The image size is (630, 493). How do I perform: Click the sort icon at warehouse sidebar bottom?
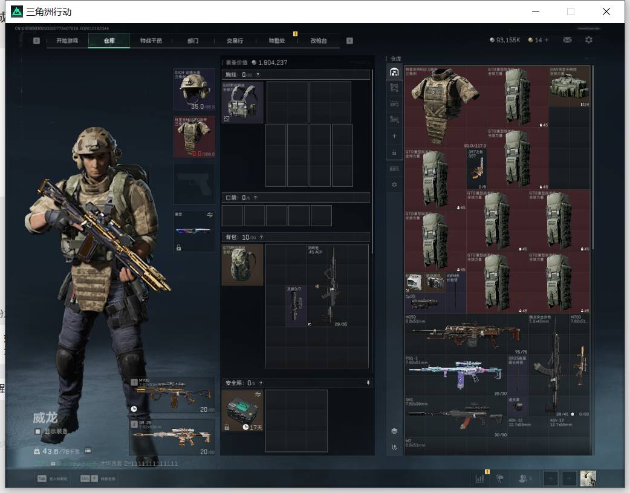click(x=394, y=447)
